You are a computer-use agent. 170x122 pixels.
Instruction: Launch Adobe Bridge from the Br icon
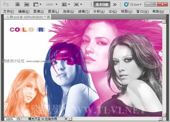(x=18, y=5)
